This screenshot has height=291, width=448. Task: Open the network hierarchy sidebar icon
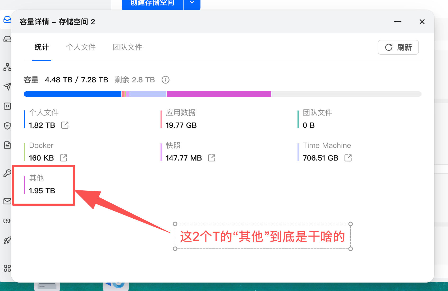(x=7, y=67)
